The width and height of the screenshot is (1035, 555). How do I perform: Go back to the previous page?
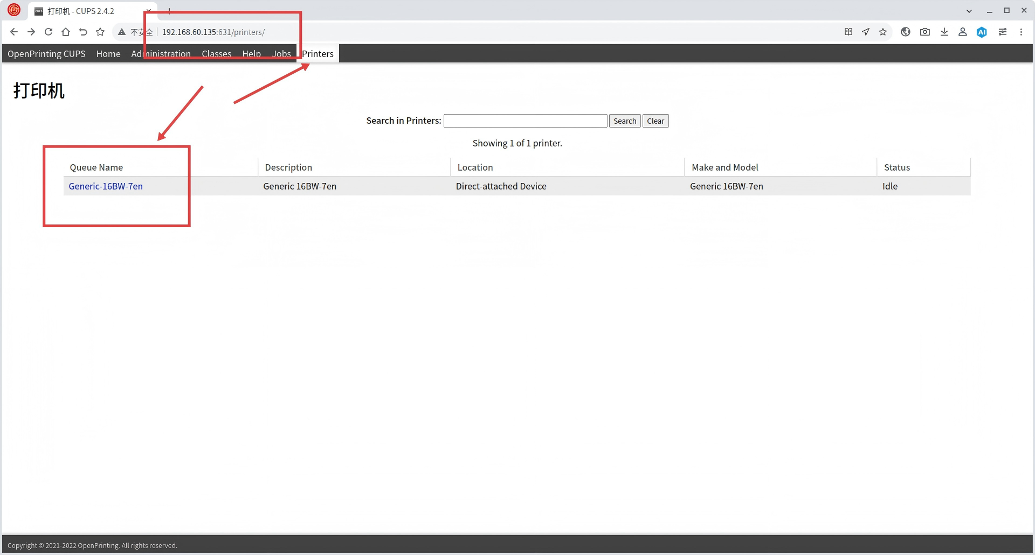[14, 32]
